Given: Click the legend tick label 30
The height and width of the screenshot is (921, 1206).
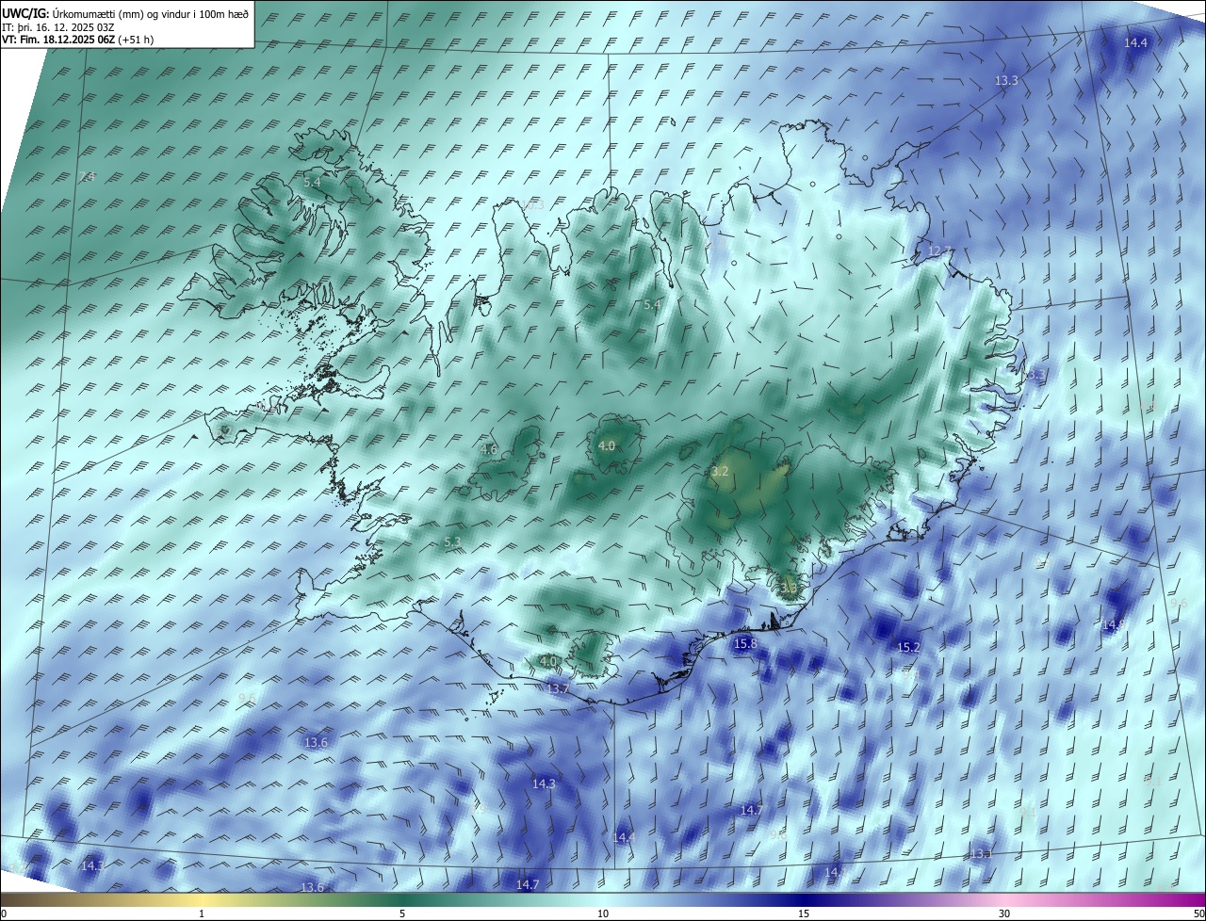Looking at the screenshot, I should (1004, 914).
